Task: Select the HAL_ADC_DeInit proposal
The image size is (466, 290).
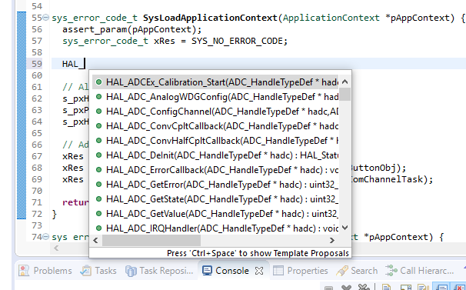Action: (x=215, y=155)
